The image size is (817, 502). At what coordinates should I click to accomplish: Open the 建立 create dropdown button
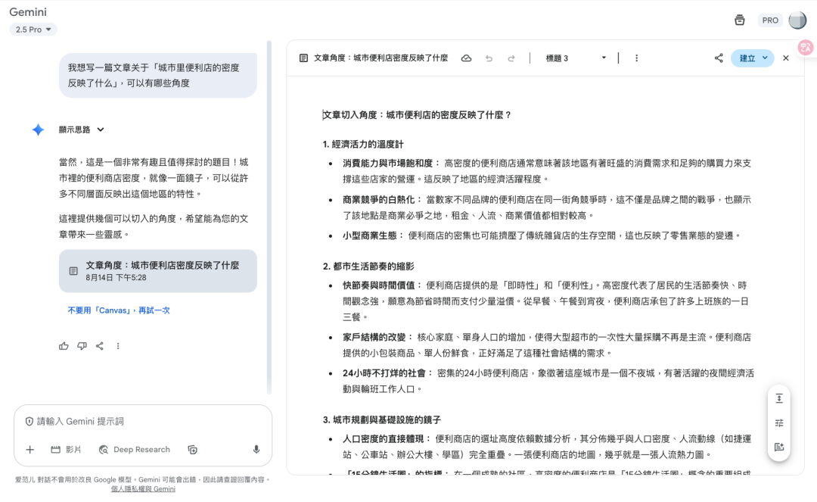pos(752,58)
